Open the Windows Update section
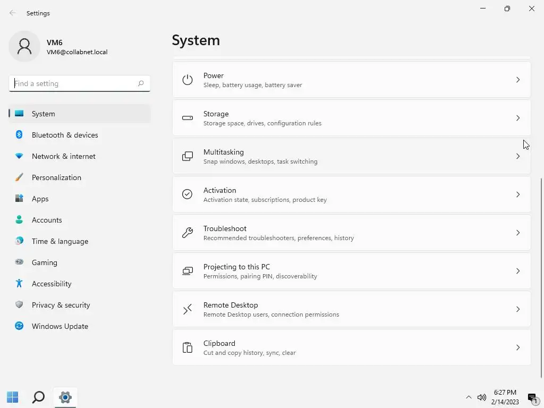The image size is (544, 408). 60,326
